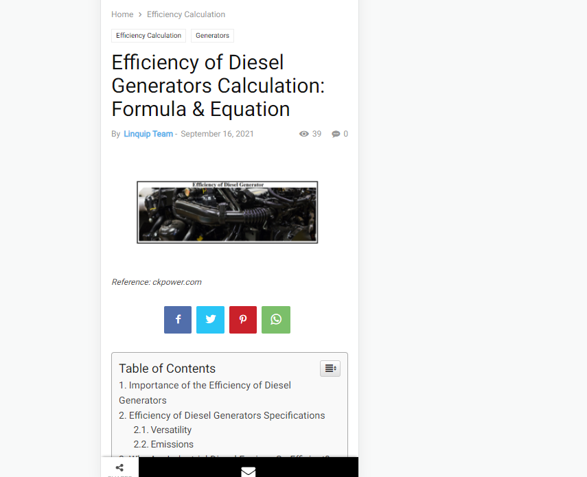Pin the article on Pinterest
Viewport: 587px width, 477px height.
tap(243, 320)
